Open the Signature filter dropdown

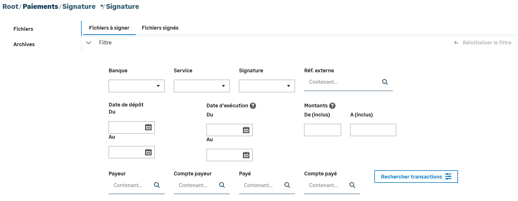click(267, 86)
